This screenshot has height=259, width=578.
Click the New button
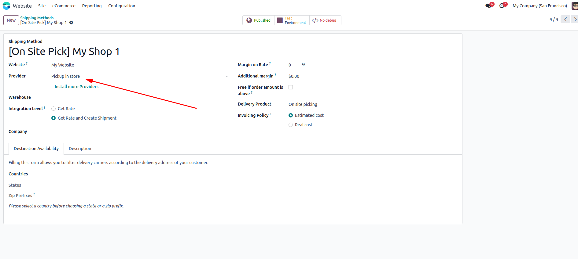[x=11, y=20]
